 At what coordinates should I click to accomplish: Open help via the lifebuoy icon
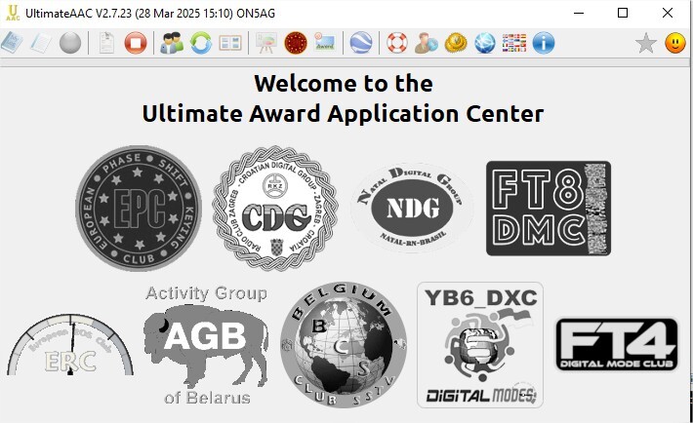(397, 43)
